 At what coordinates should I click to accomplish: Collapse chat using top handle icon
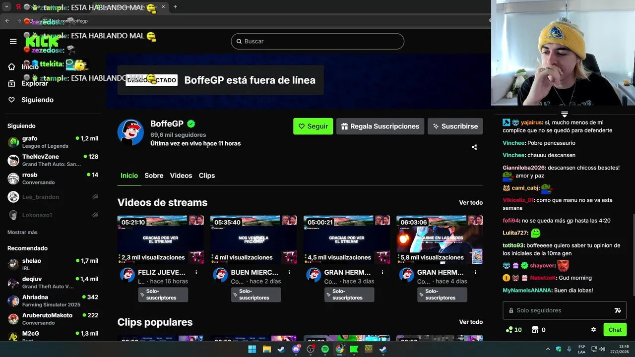coord(565,115)
